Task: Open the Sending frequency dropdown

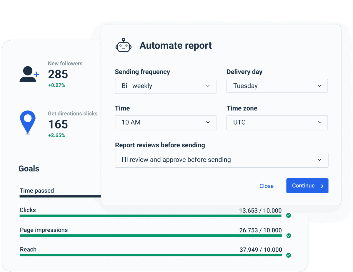Action: pyautogui.click(x=166, y=86)
